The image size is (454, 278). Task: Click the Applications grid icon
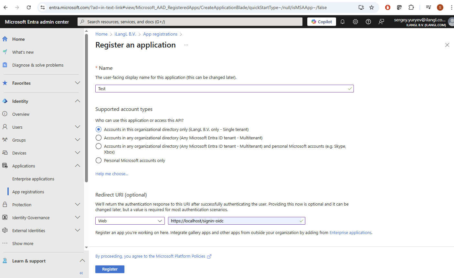tap(5, 166)
